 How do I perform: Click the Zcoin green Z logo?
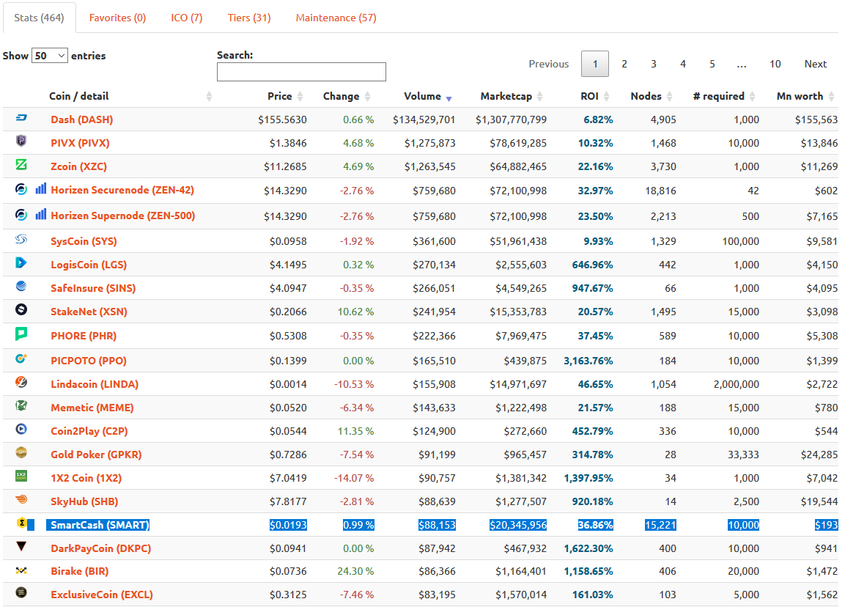(21, 164)
